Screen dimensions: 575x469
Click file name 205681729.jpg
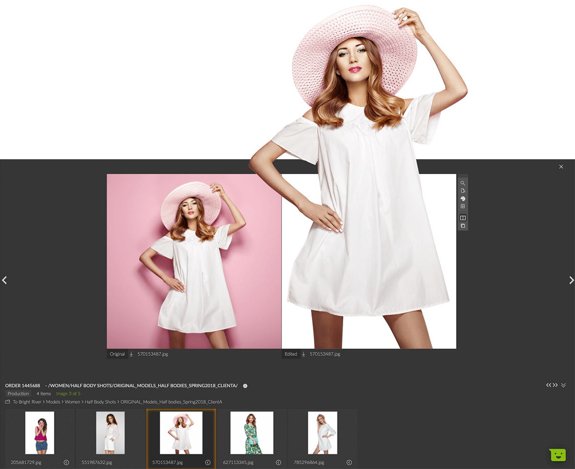click(x=26, y=462)
